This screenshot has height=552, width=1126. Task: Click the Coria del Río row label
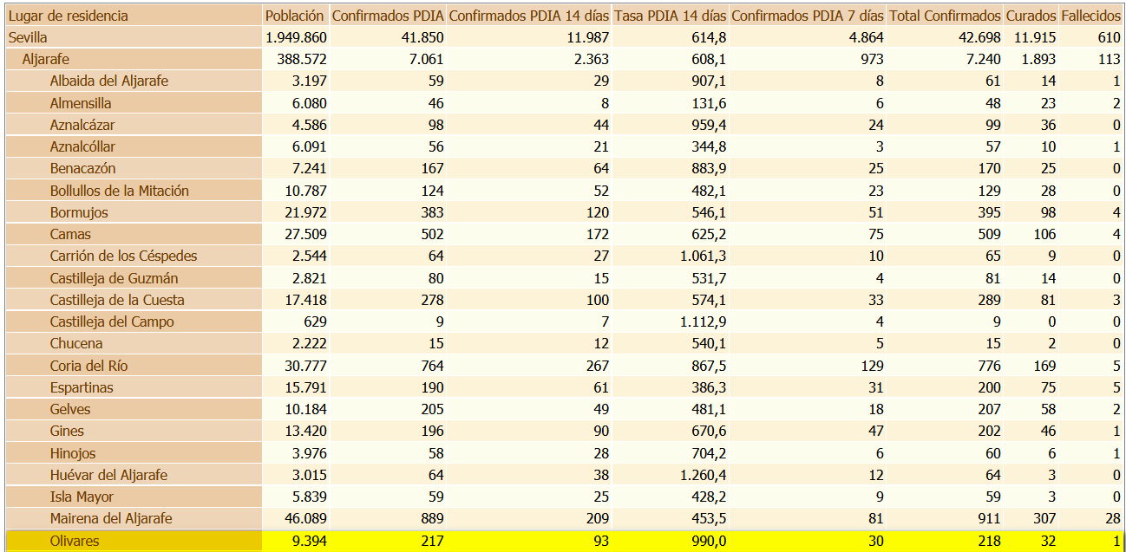[x=88, y=366]
